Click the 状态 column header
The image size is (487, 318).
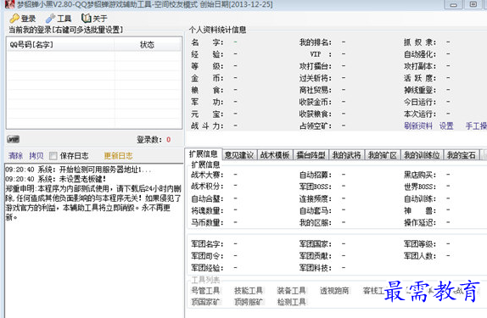(x=148, y=45)
